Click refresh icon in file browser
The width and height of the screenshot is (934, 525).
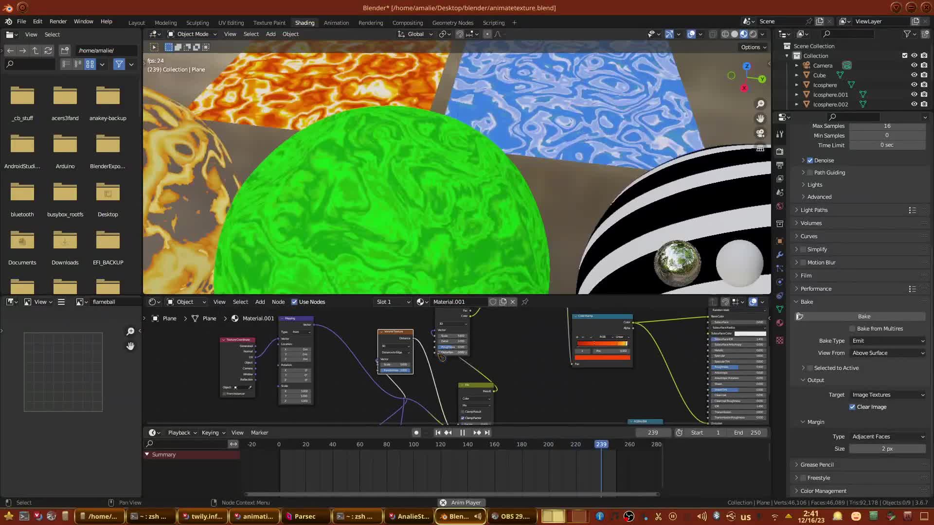pos(48,51)
